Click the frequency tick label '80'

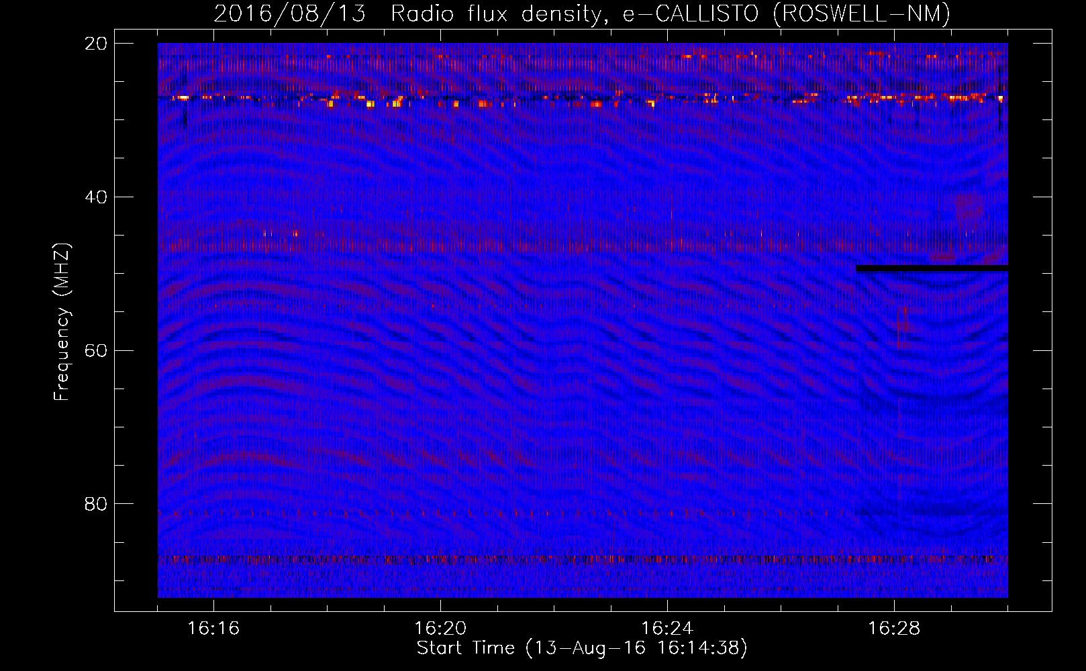96,504
